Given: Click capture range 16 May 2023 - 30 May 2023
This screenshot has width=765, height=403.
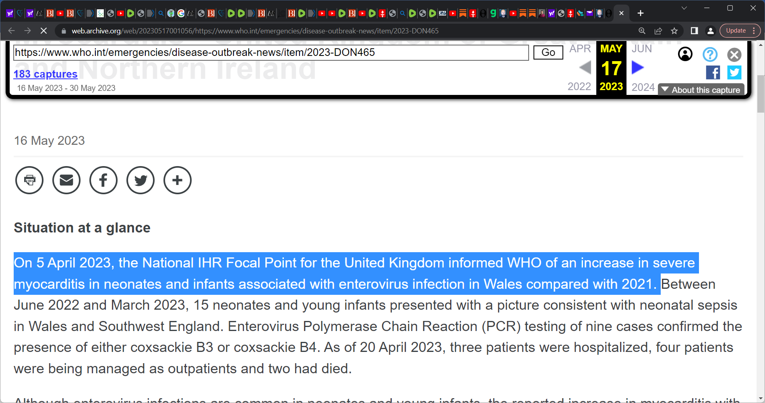Looking at the screenshot, I should pos(66,88).
